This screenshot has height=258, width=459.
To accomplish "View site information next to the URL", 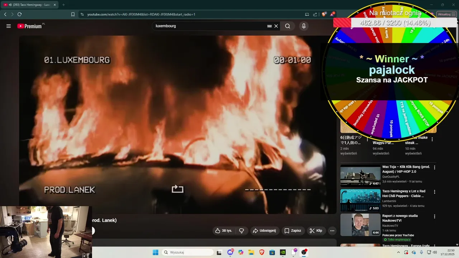I will tap(82, 14).
